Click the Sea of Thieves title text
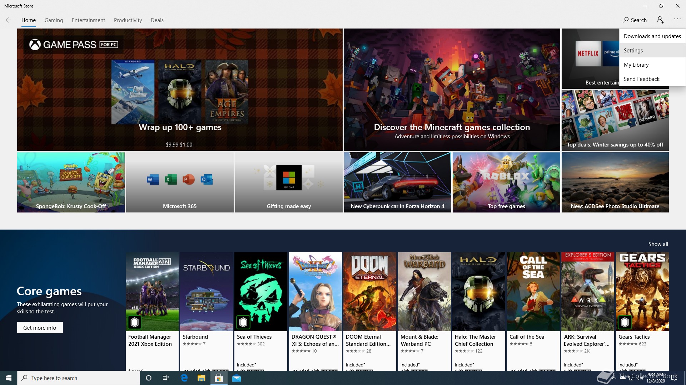This screenshot has width=686, height=385. [254, 337]
